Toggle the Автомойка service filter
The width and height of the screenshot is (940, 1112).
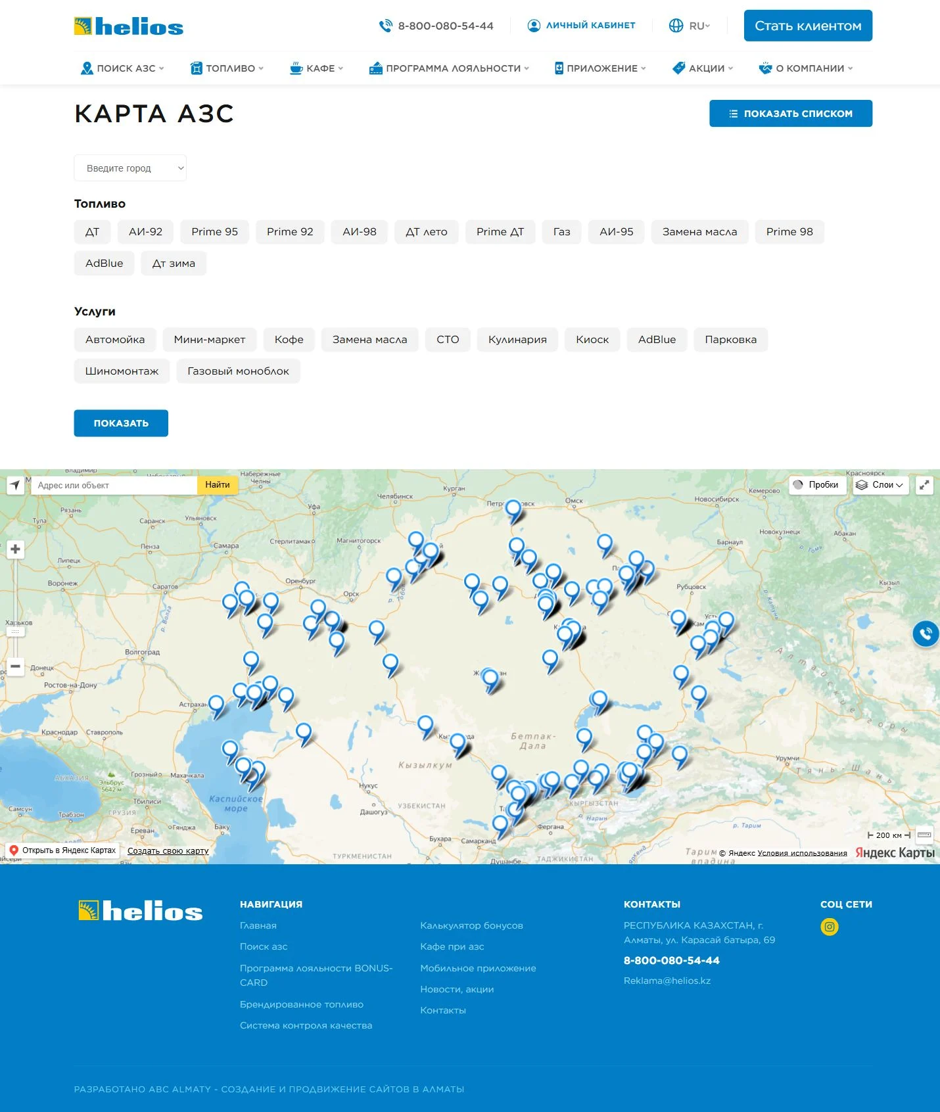click(x=115, y=340)
